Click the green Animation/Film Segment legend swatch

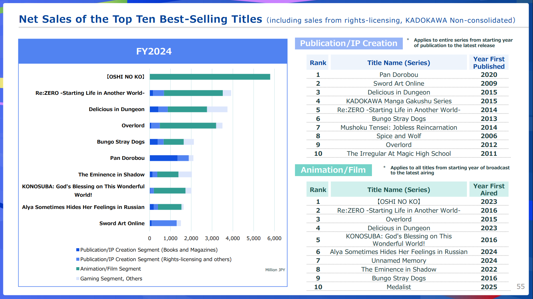click(x=78, y=269)
